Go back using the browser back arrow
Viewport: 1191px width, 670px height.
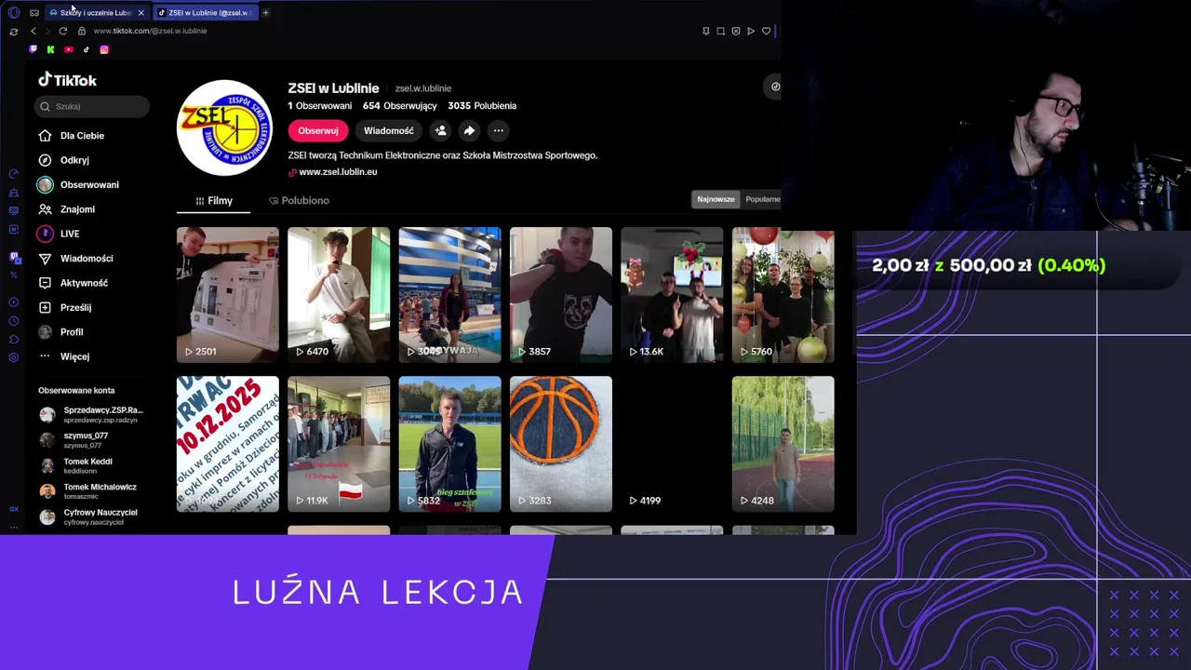click(x=33, y=31)
